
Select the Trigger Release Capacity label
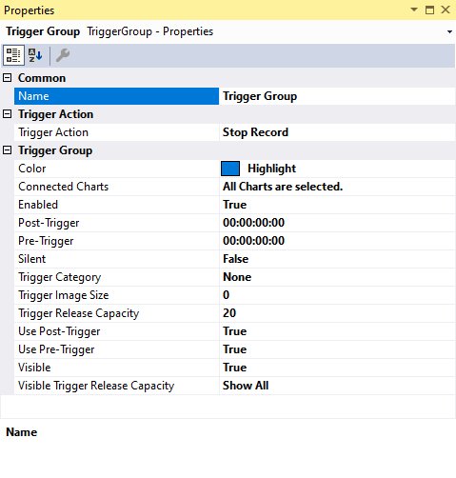(79, 313)
